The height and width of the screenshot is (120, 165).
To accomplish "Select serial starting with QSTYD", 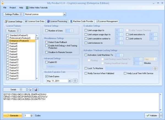I will pos(25,94).
